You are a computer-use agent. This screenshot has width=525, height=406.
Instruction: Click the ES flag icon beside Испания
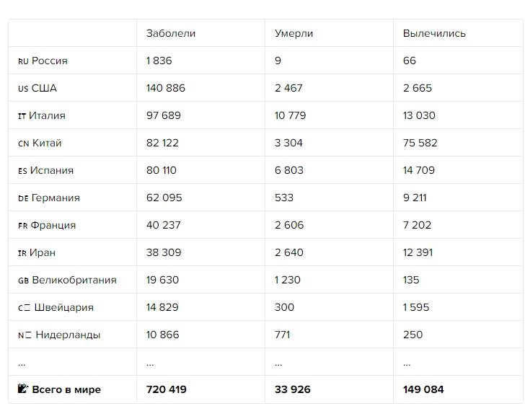22,171
